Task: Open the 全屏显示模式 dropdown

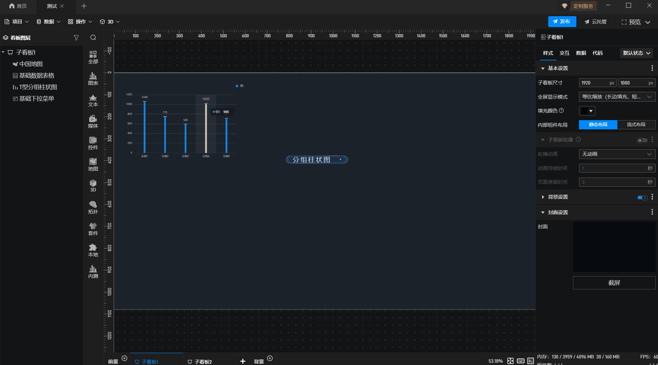Action: 617,97
